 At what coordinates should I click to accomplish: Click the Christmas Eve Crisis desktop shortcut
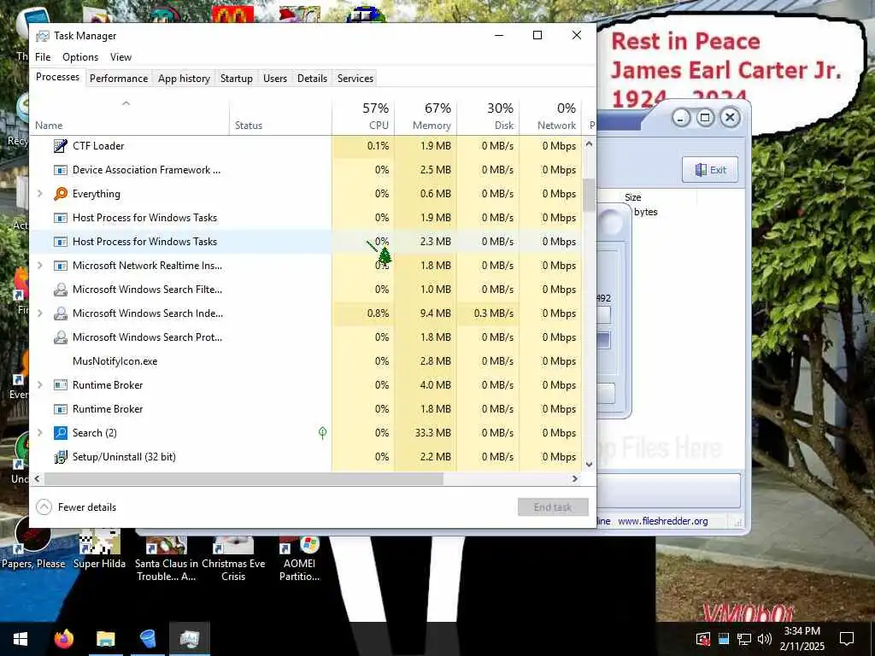[233, 559]
